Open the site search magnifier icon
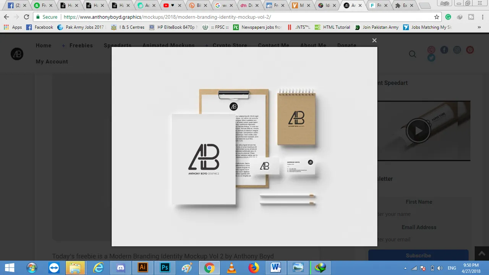The image size is (489, 275). pyautogui.click(x=413, y=54)
